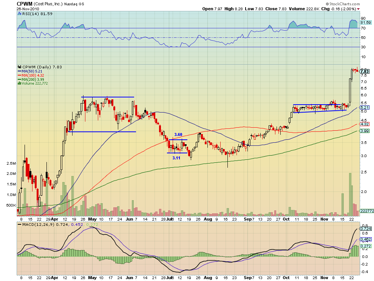Click the RSI(14) 81.59 panel label
This screenshot has width=374, height=281.
click(x=37, y=14)
